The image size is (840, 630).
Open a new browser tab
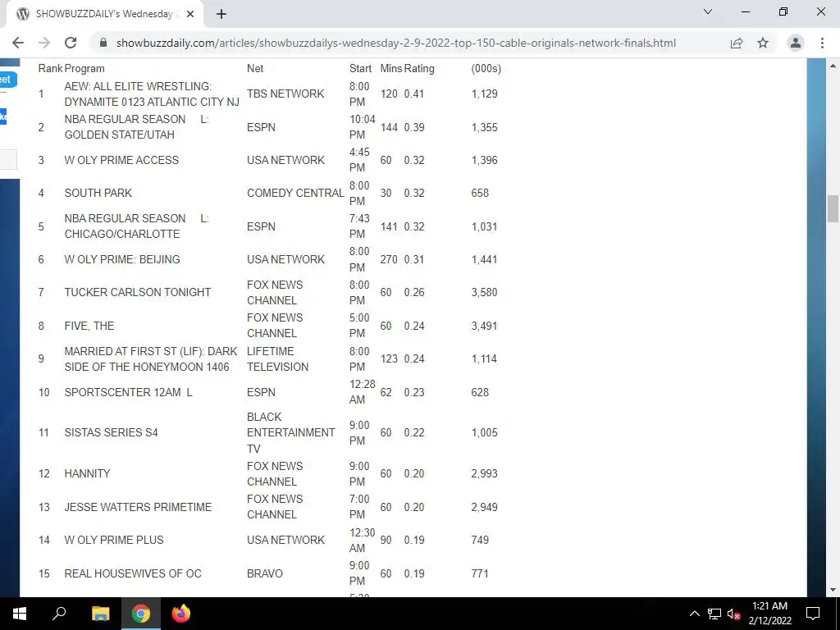pos(221,14)
